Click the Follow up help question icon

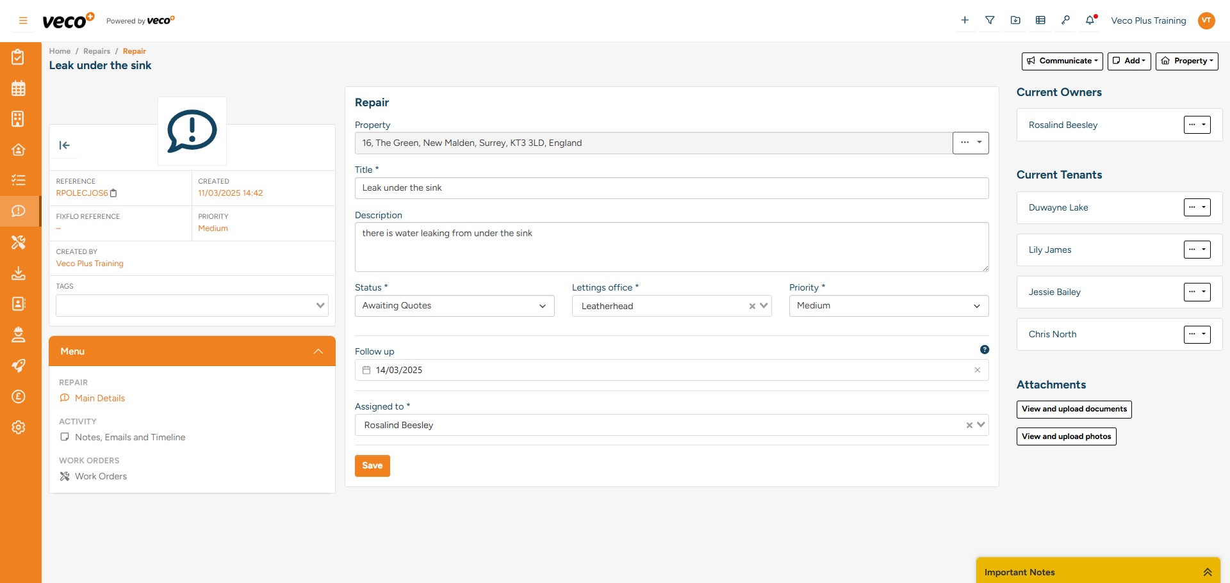click(x=985, y=349)
